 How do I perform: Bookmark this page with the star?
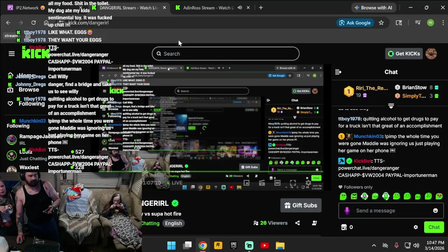pyautogui.click(x=381, y=23)
